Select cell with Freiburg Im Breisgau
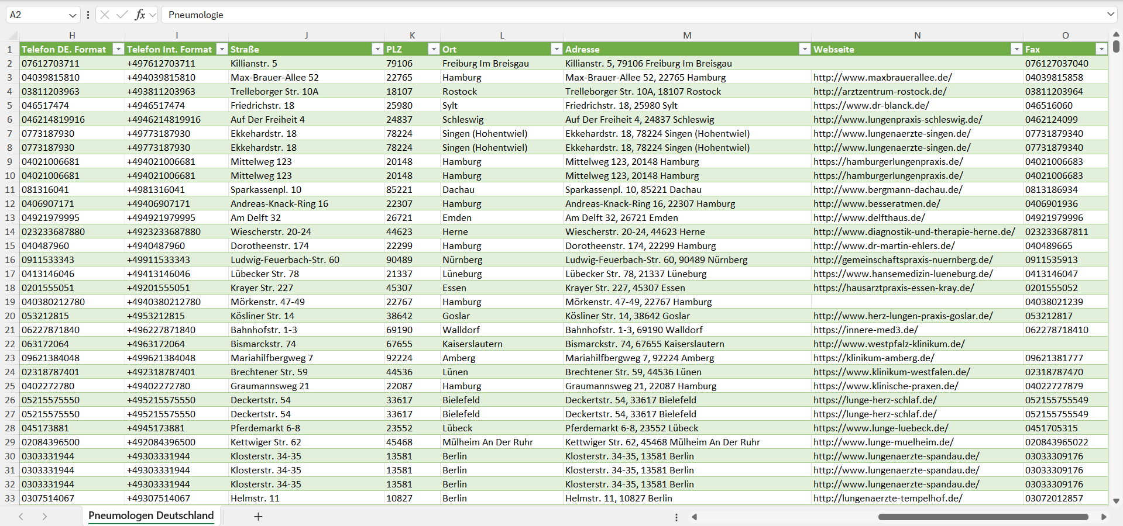 [502, 63]
